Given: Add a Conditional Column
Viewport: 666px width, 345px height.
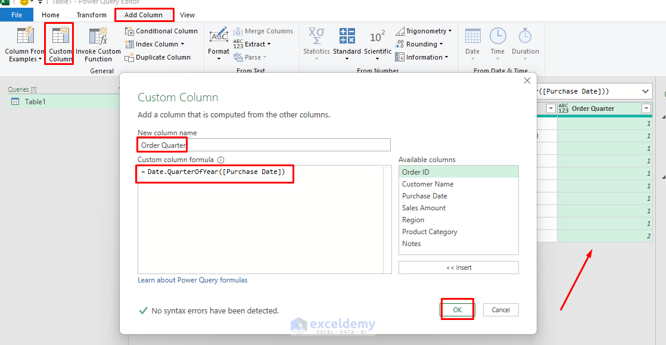Looking at the screenshot, I should tap(161, 31).
